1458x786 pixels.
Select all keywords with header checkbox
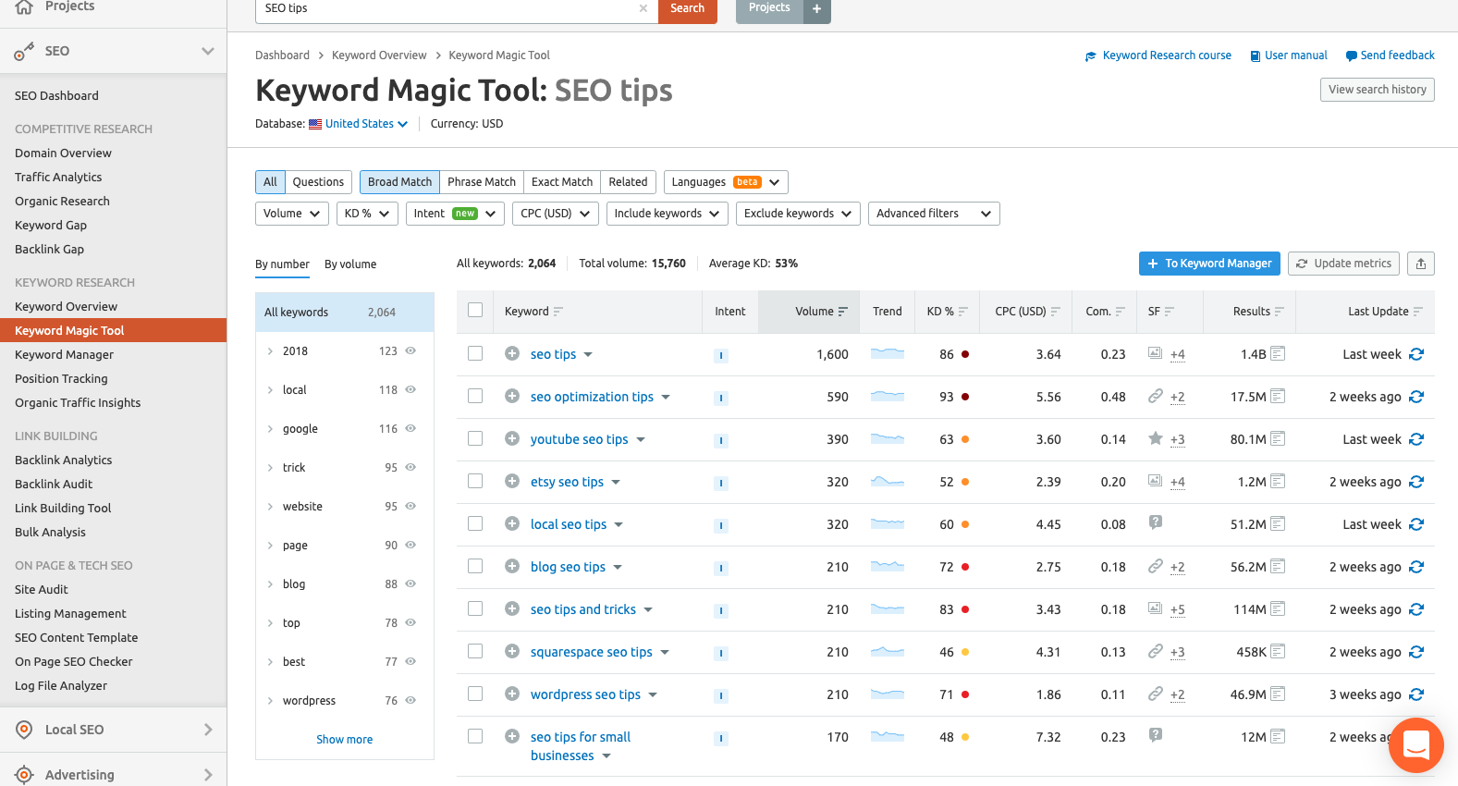[x=475, y=311]
